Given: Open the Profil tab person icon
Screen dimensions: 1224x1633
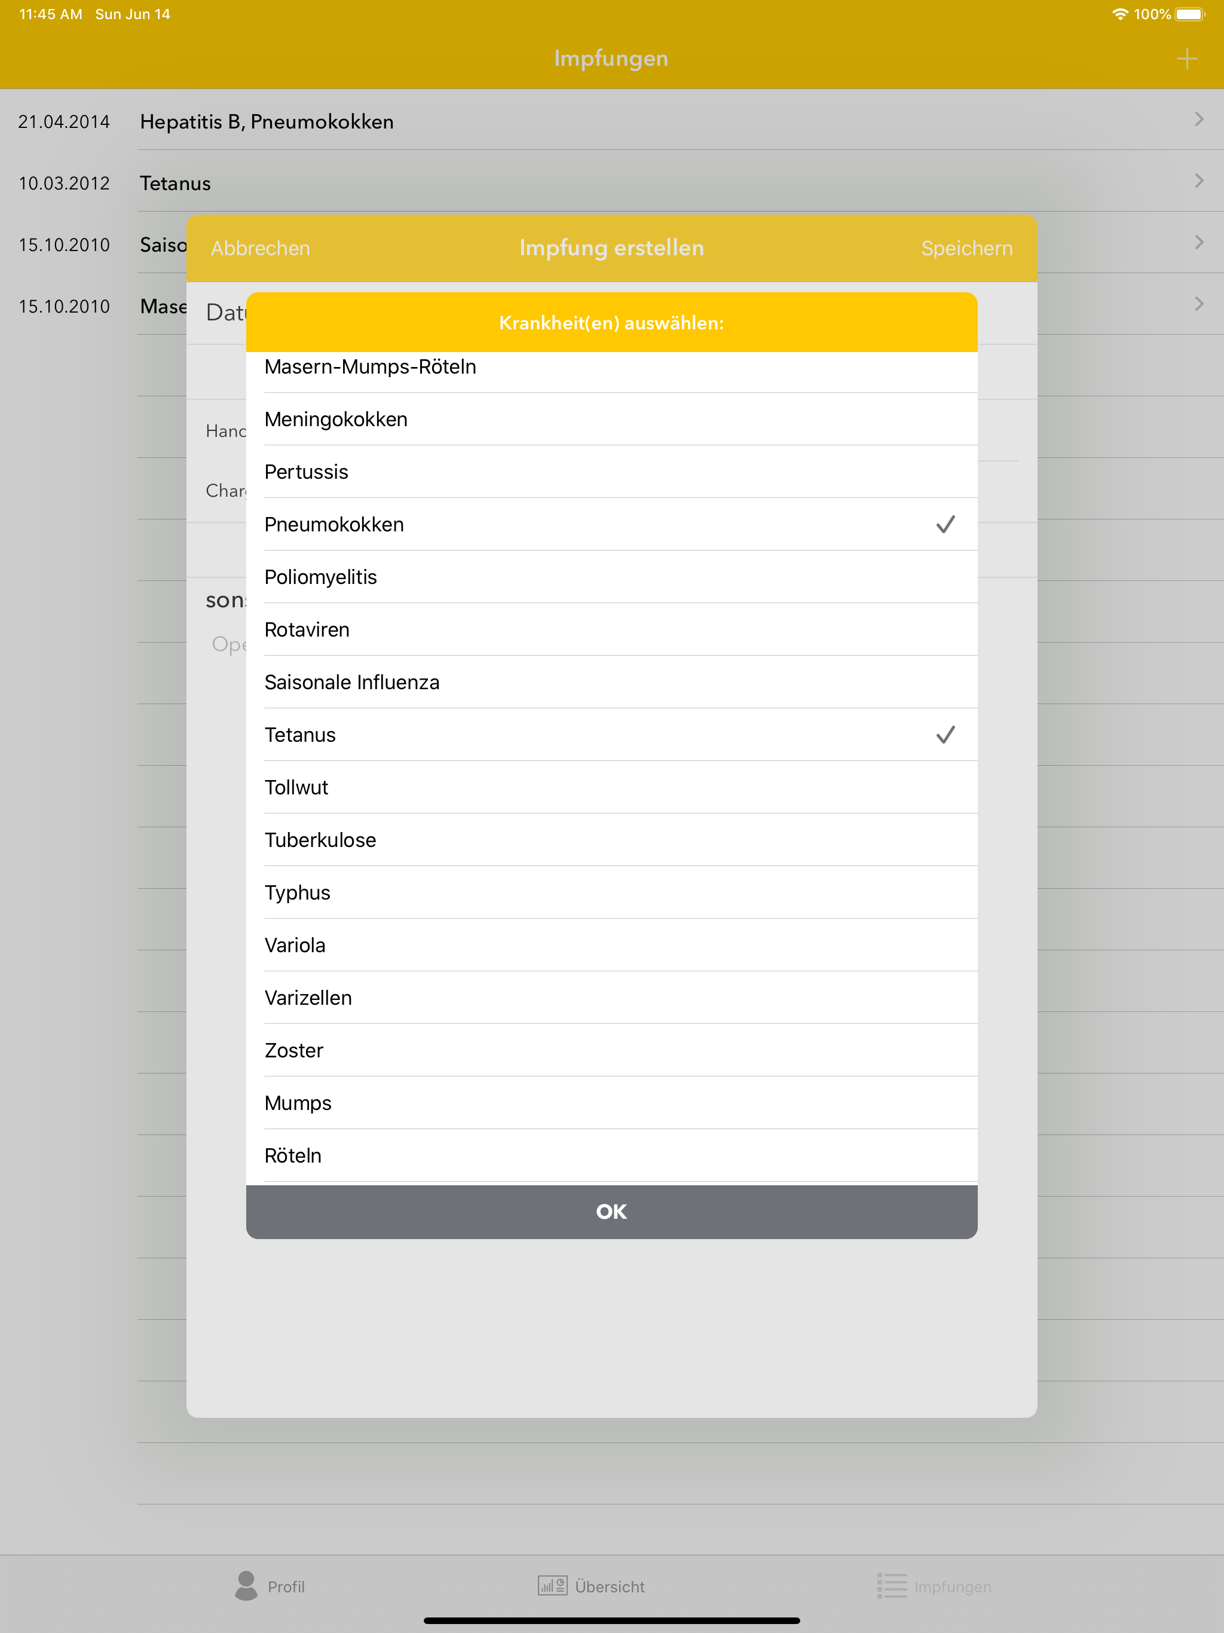Looking at the screenshot, I should click(246, 1585).
